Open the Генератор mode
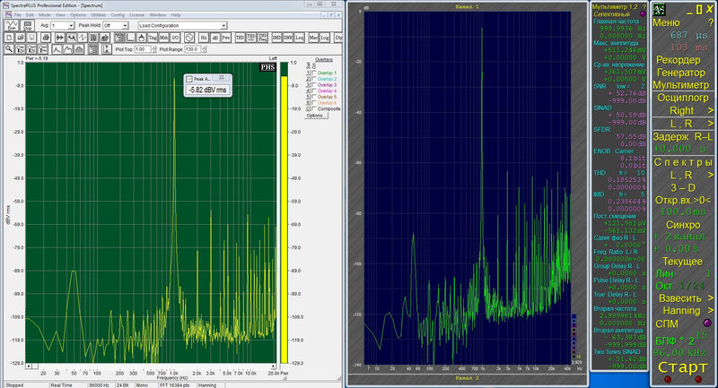This screenshot has height=388, width=718. 681,73
